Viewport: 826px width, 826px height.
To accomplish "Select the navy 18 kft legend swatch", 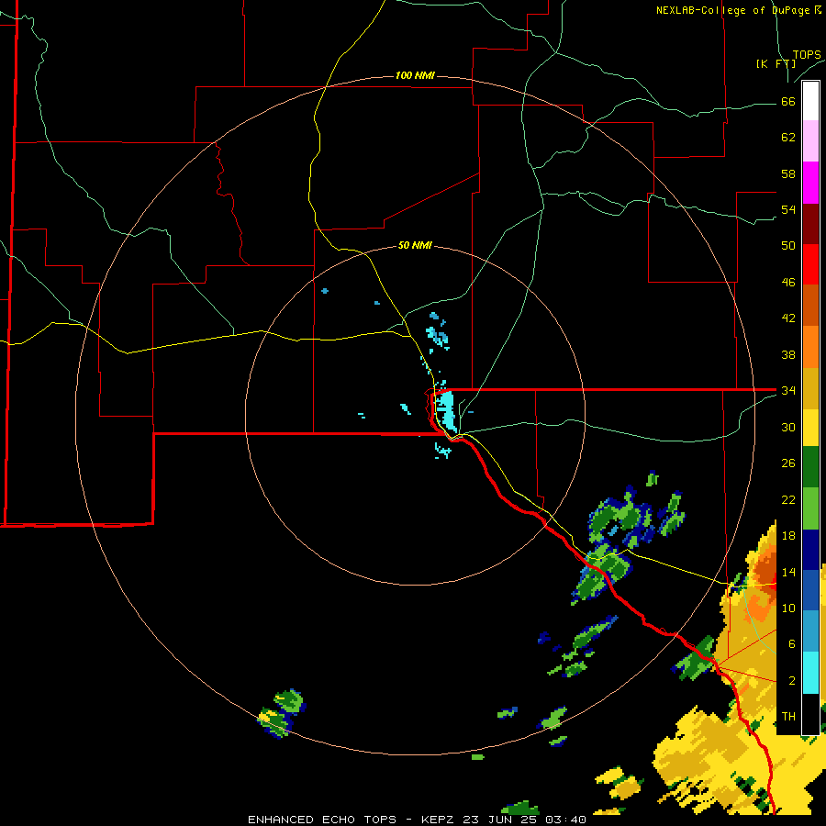I will pyautogui.click(x=810, y=550).
